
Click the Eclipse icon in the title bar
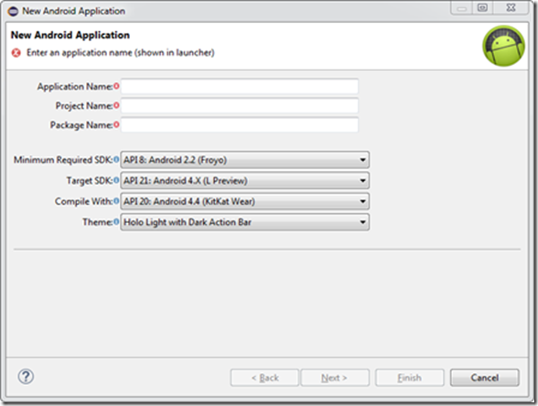[x=13, y=11]
